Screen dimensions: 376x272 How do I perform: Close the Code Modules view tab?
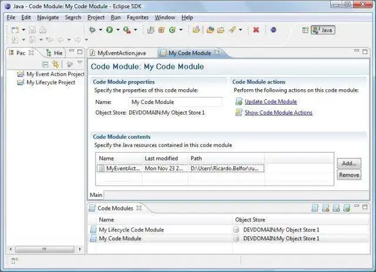tap(139, 208)
